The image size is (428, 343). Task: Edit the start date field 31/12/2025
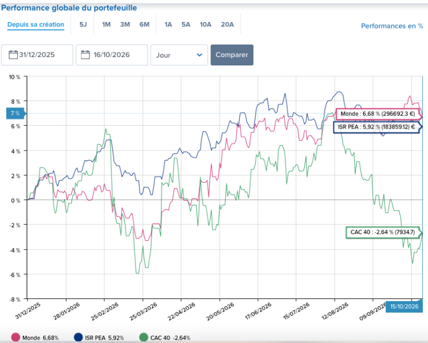pyautogui.click(x=37, y=55)
